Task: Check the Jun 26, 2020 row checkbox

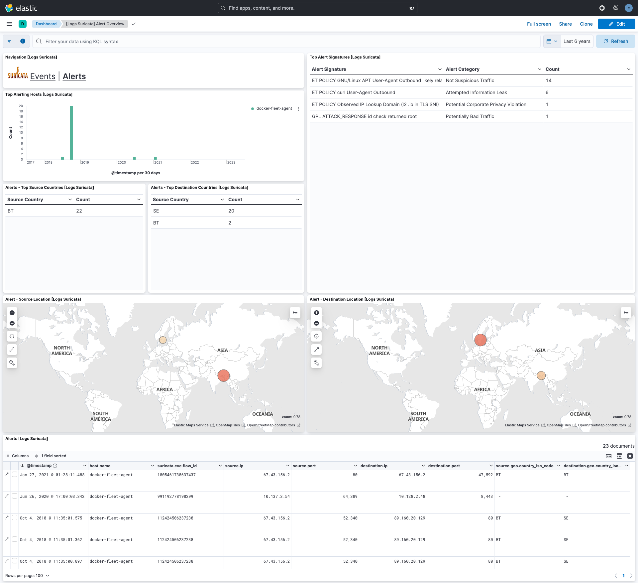Action: 15,496
